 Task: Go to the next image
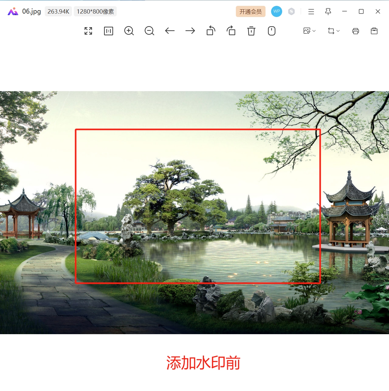(x=190, y=31)
